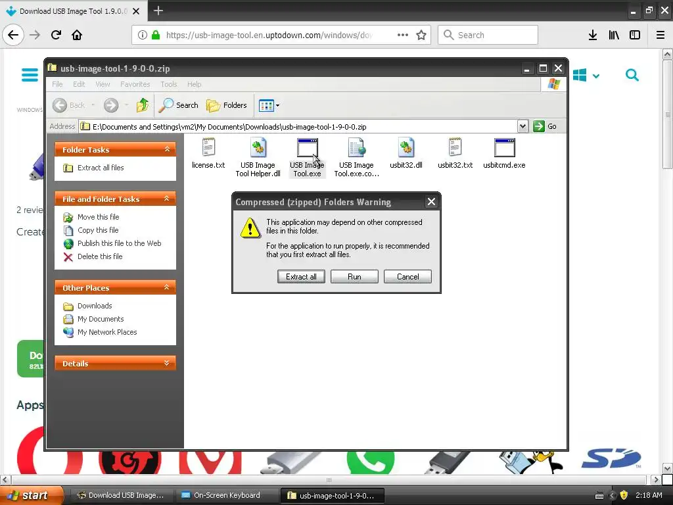The image size is (673, 505).
Task: Click security shield tray icon
Action: [x=624, y=495]
